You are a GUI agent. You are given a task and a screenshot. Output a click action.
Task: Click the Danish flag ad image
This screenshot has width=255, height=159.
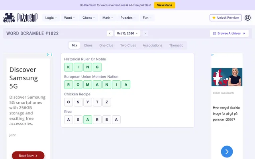[x=227, y=77]
